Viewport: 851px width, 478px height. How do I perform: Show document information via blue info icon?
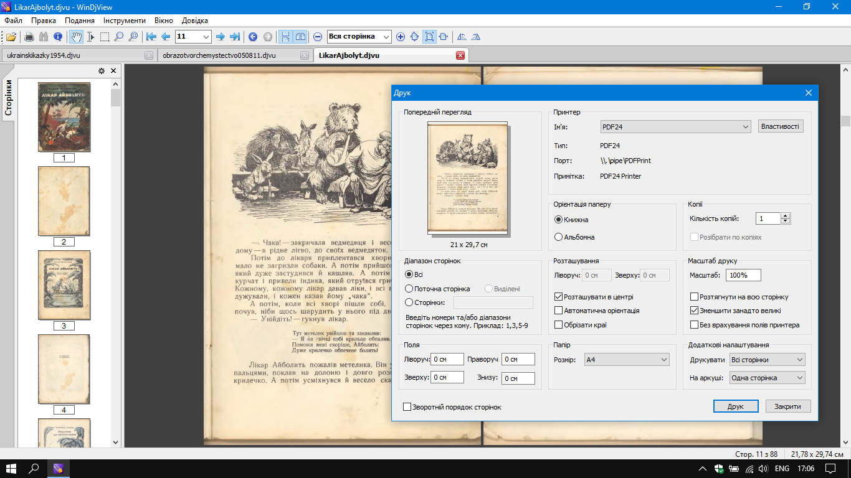(x=58, y=37)
